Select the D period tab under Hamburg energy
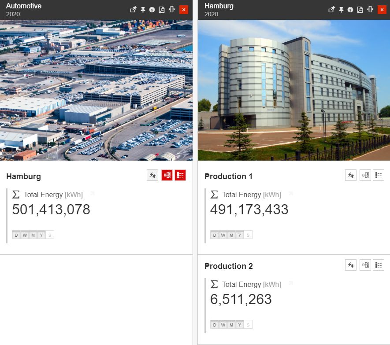 (16, 235)
